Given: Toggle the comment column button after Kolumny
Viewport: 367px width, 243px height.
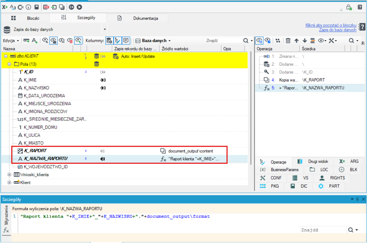Looking at the screenshot, I should (126, 41).
